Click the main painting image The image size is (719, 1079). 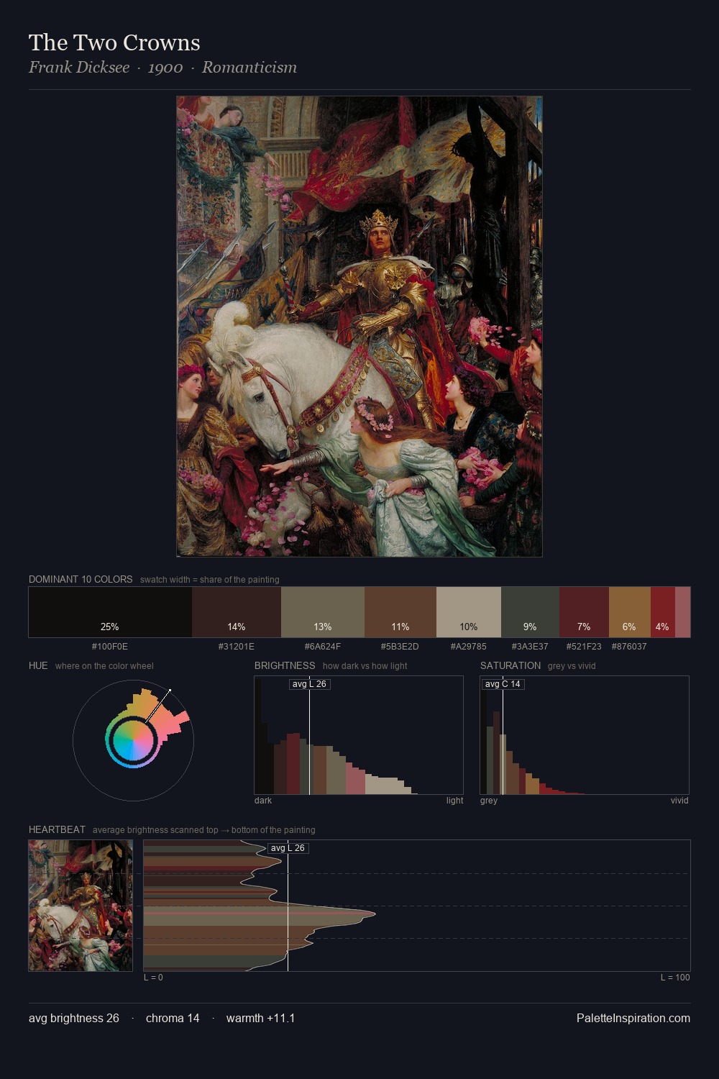359,327
